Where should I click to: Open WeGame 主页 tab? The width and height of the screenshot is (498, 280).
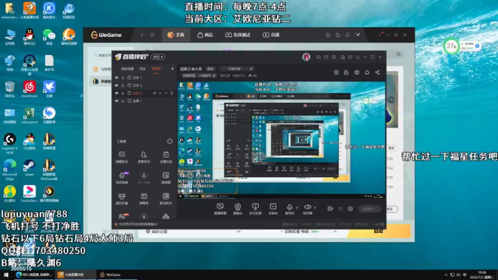(x=176, y=35)
